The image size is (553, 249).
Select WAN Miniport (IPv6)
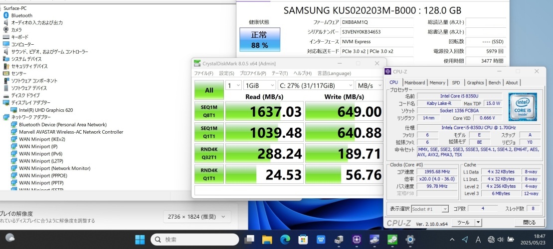coord(40,154)
